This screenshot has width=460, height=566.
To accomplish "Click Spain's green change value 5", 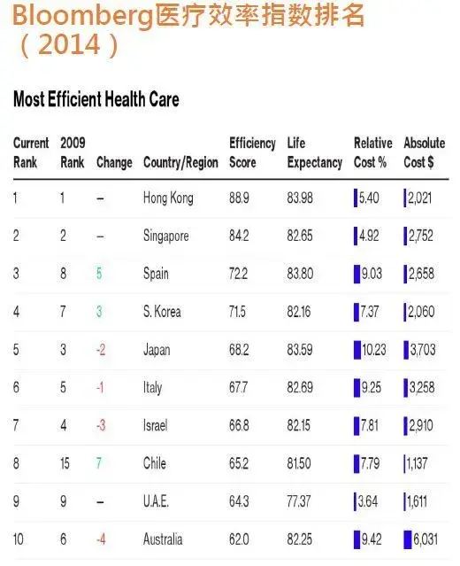I will [x=99, y=274].
